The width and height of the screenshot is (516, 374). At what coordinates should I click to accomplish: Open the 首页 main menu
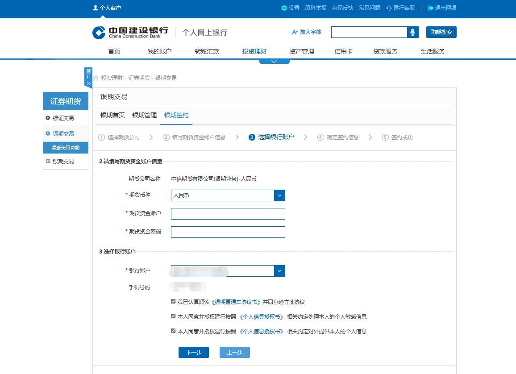point(114,51)
